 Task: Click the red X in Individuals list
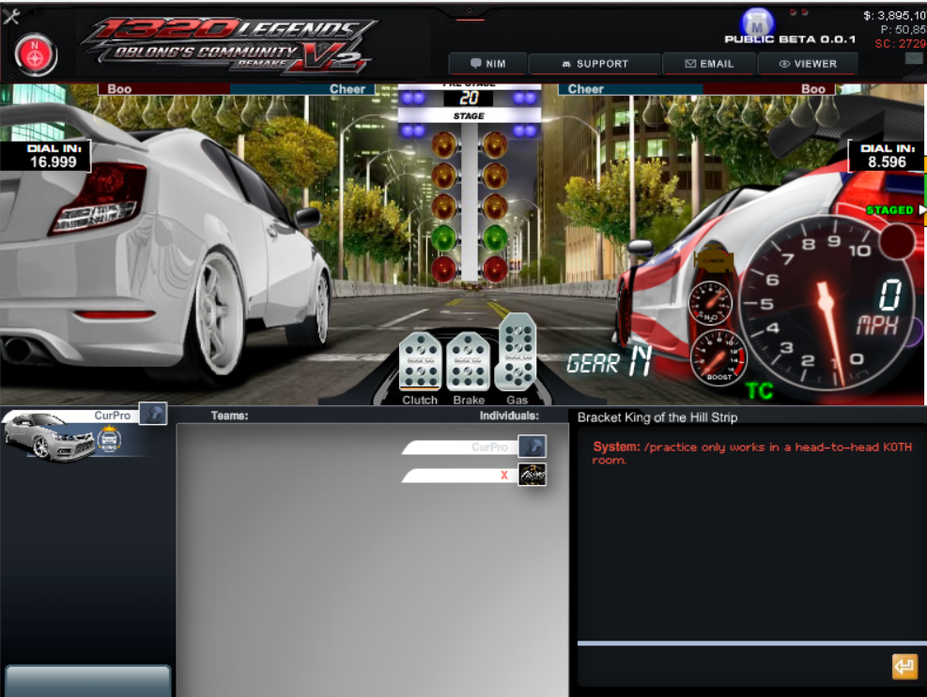click(x=503, y=475)
